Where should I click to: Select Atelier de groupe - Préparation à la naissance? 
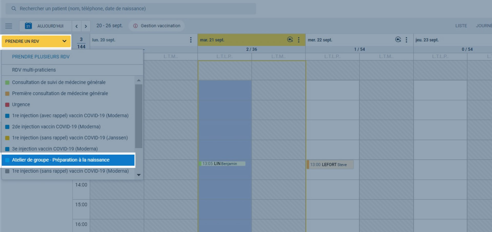(61, 160)
